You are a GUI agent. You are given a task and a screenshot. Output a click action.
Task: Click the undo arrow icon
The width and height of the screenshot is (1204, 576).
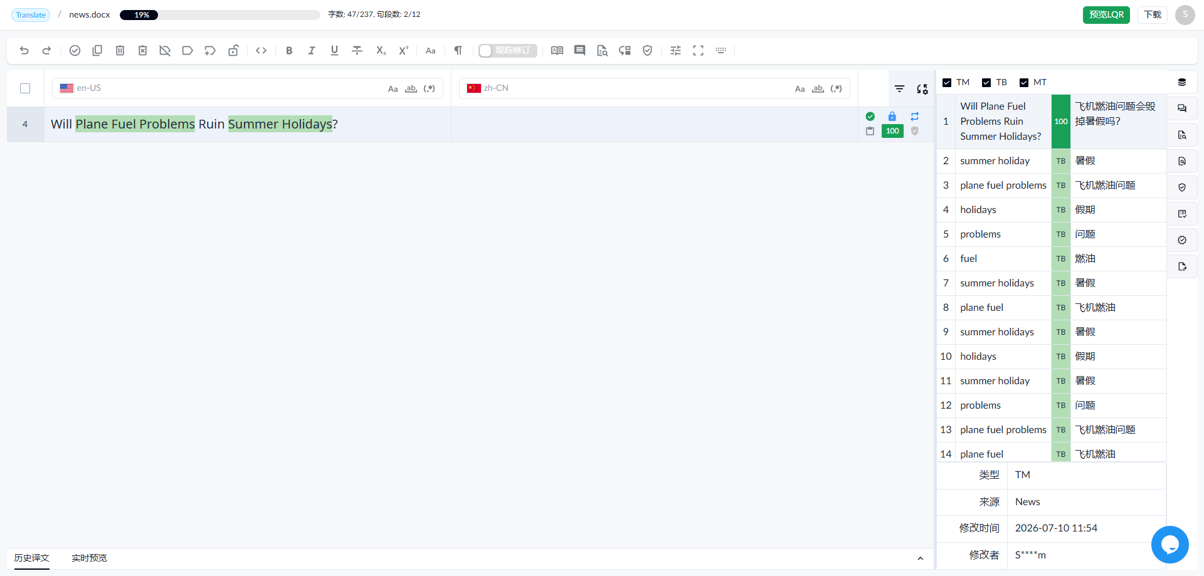[x=24, y=51]
